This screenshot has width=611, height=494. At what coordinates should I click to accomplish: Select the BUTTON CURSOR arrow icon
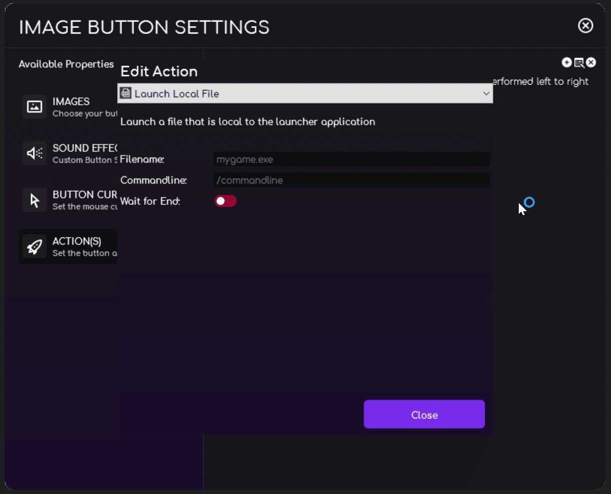(34, 199)
